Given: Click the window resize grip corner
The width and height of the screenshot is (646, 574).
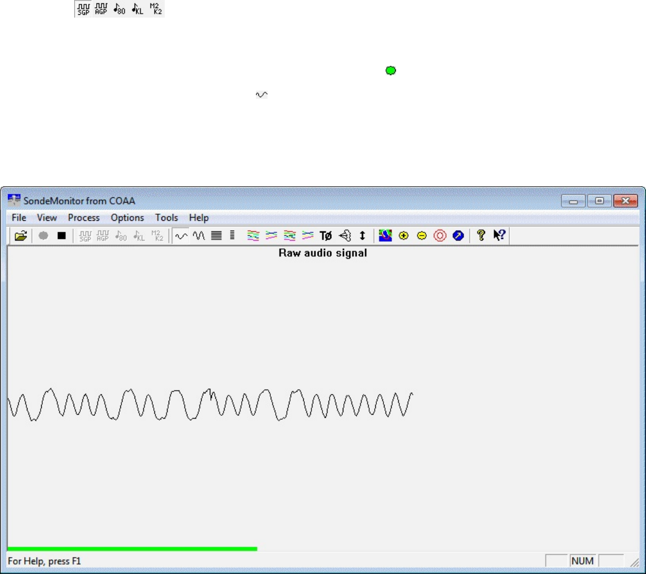Looking at the screenshot, I should 634,562.
